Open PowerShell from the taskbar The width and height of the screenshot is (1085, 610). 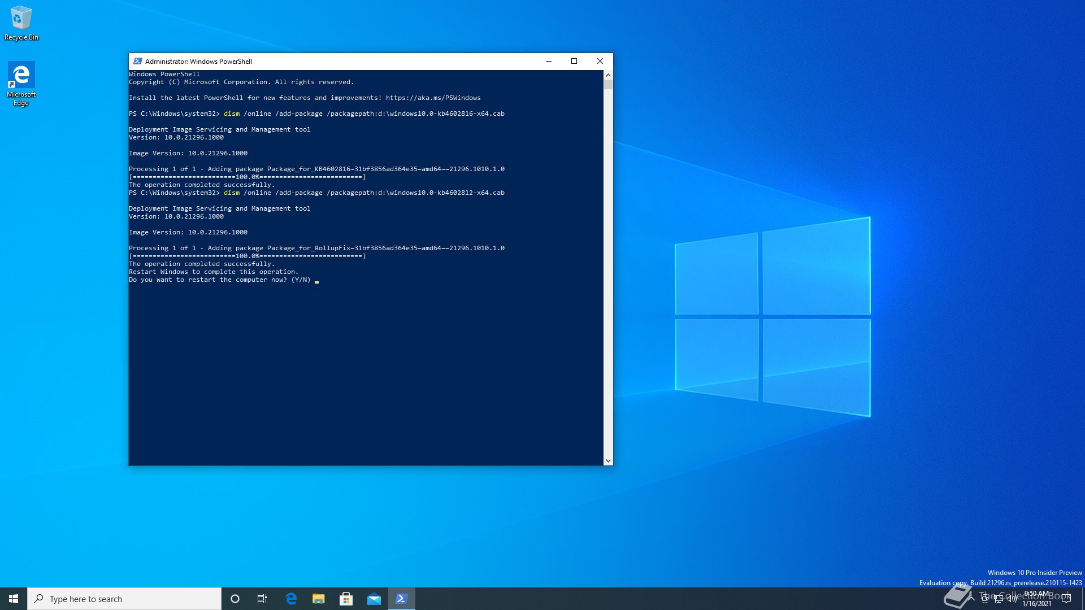401,599
